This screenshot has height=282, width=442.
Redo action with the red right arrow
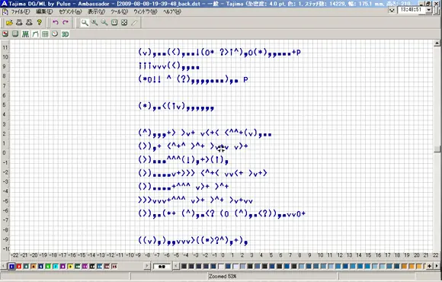coord(66,23)
